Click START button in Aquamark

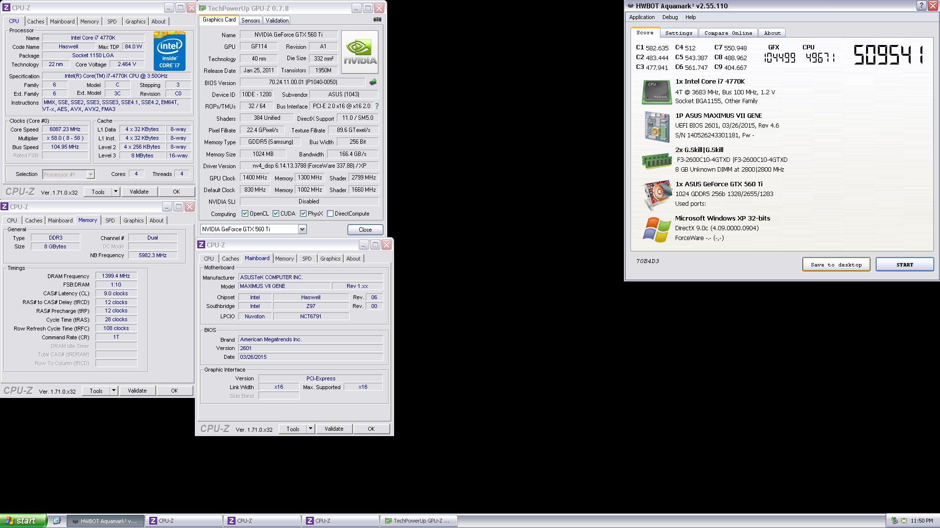(x=905, y=264)
